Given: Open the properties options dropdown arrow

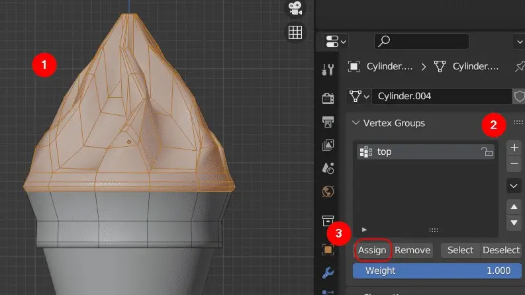Looking at the screenshot, I should point(519,42).
